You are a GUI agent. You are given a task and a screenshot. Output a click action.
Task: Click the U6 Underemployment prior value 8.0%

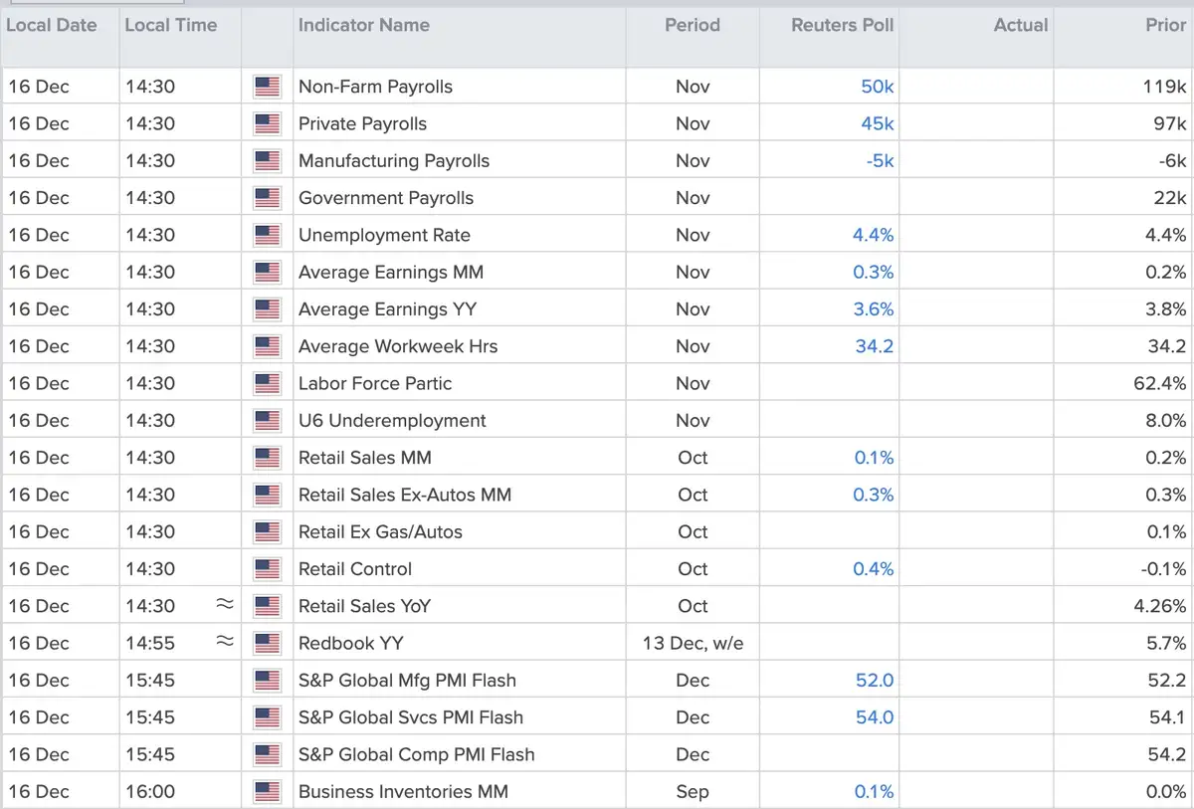point(1166,420)
